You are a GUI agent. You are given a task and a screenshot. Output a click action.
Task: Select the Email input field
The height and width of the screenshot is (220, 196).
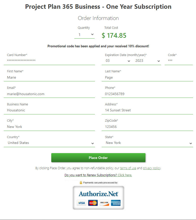point(49,94)
